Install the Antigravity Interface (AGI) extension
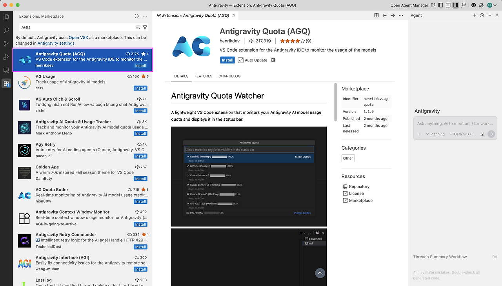This screenshot has width=502, height=286. pos(140,269)
